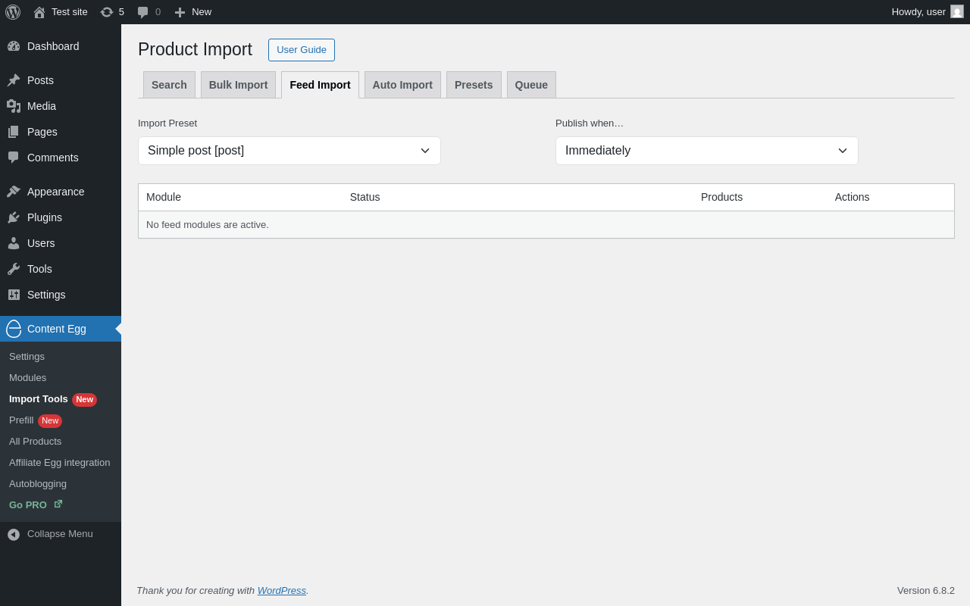Open the Import Preset dropdown
Image resolution: width=970 pixels, height=606 pixels.
point(289,151)
